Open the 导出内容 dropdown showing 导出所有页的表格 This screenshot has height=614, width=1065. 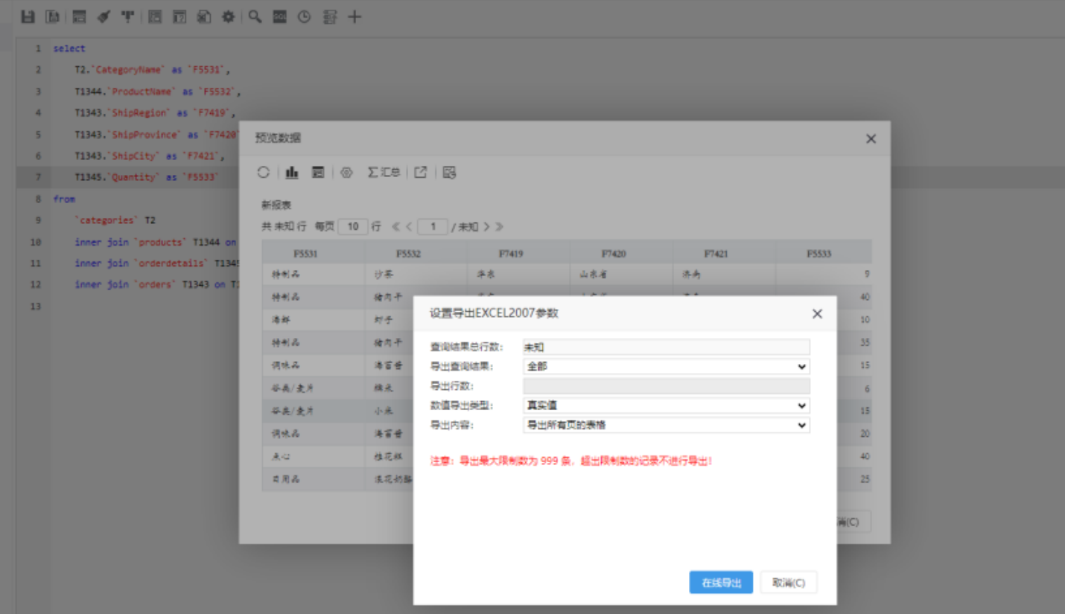pyautogui.click(x=666, y=425)
